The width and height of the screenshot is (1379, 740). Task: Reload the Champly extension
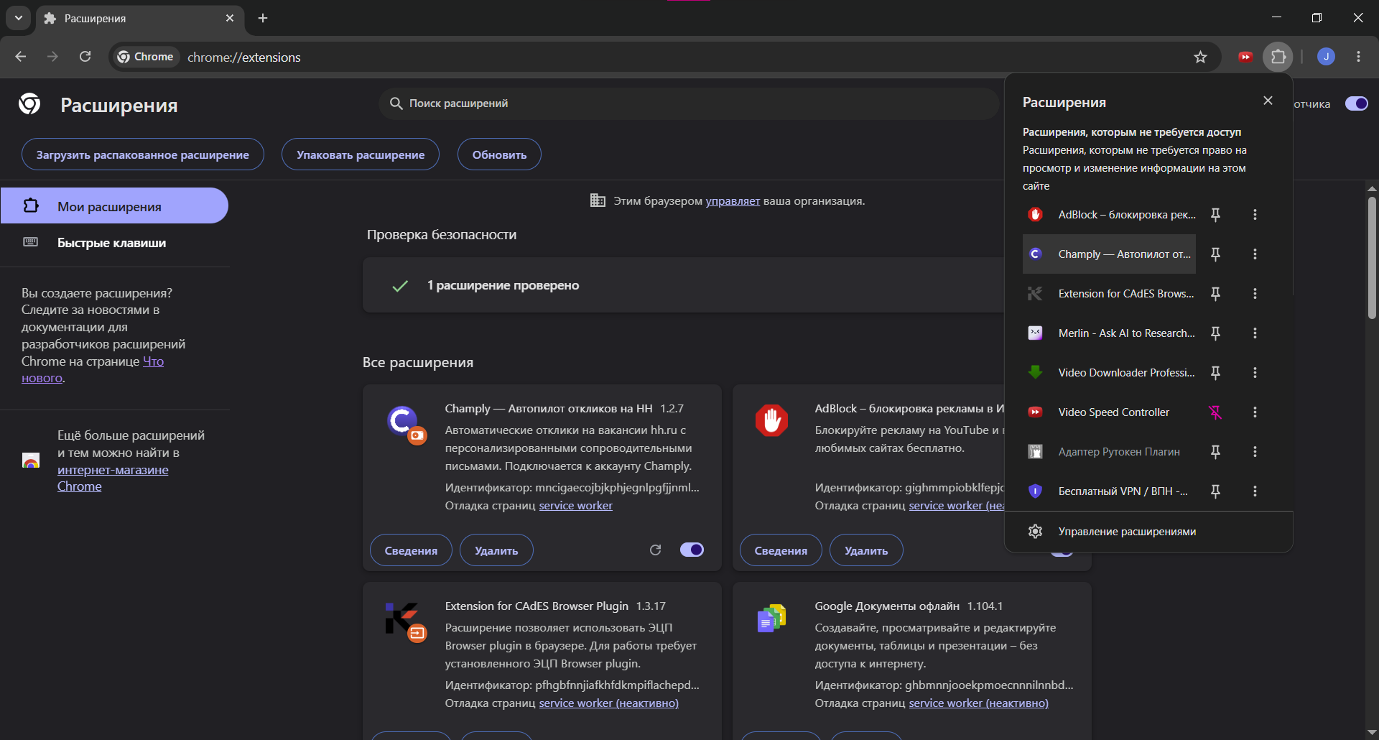(655, 550)
